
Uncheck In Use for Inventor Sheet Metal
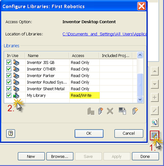9,89
